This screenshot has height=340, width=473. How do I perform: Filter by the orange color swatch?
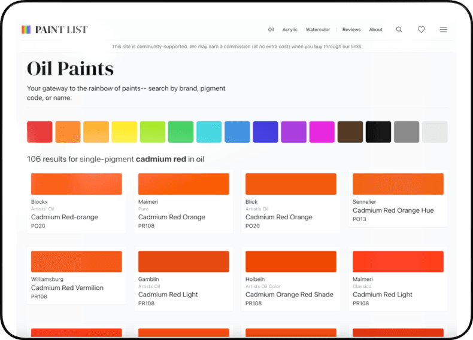[x=68, y=132]
